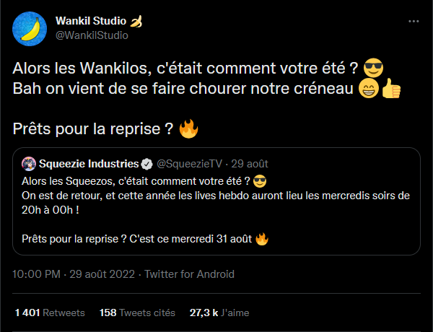
Task: Open the Squeezie Industries quoted account name
Action: coord(89,164)
